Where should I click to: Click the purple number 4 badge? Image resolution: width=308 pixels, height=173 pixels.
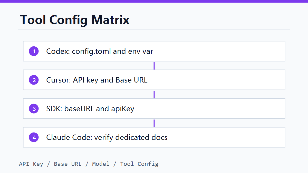pos(34,137)
